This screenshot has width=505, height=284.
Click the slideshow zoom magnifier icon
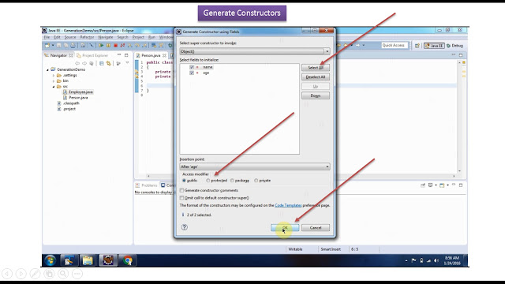[x=63, y=274]
